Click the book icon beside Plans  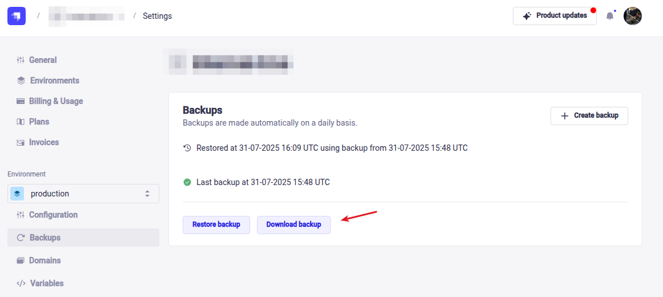coord(21,122)
